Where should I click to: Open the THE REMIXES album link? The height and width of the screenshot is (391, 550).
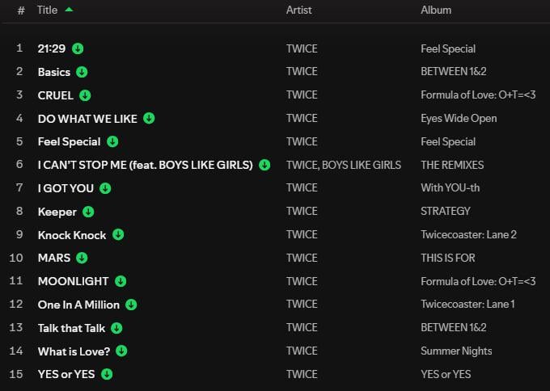452,165
